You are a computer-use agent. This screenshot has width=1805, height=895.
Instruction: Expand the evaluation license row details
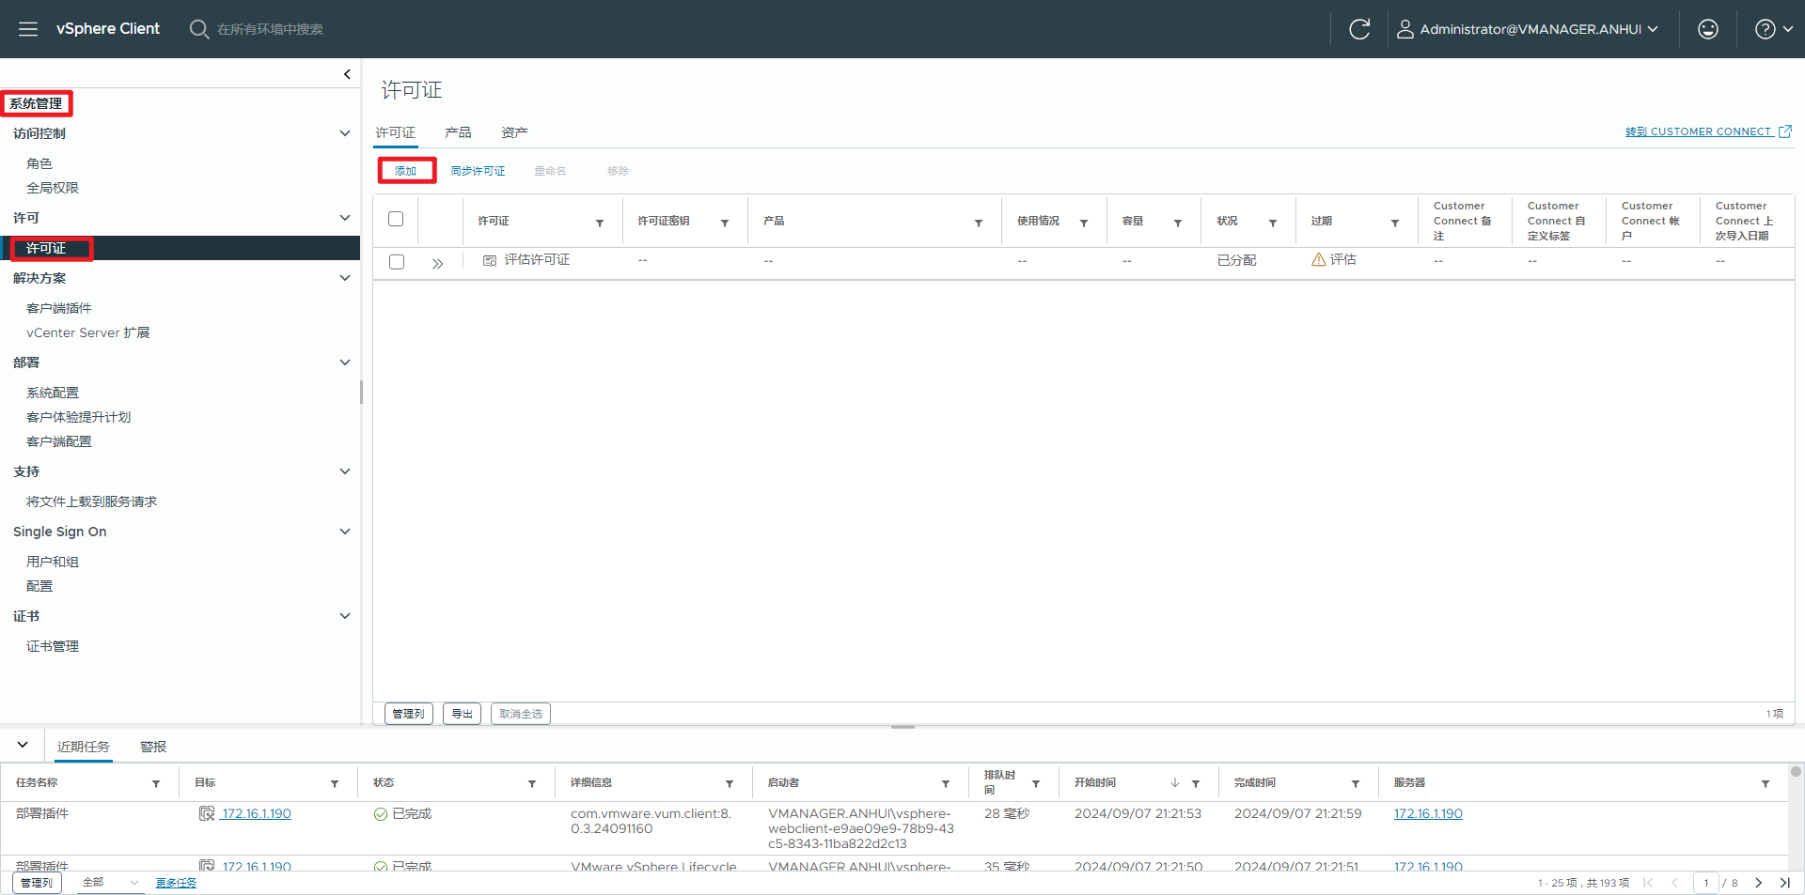pos(437,263)
